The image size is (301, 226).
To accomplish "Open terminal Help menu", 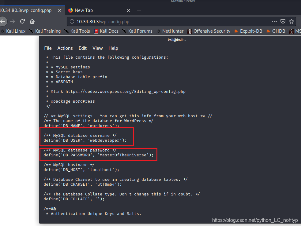I will pos(113,48).
